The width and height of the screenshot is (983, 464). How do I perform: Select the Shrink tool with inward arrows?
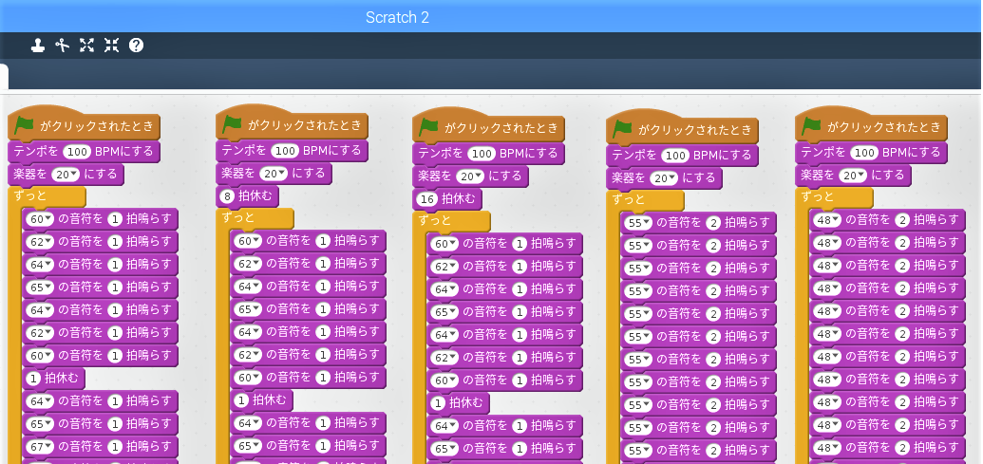click(111, 46)
